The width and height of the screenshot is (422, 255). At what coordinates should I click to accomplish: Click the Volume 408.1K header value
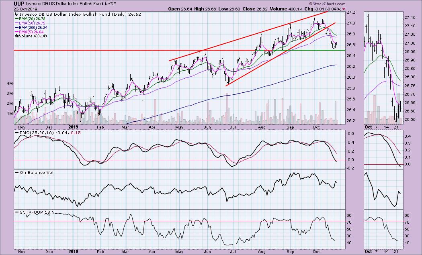[x=285, y=9]
